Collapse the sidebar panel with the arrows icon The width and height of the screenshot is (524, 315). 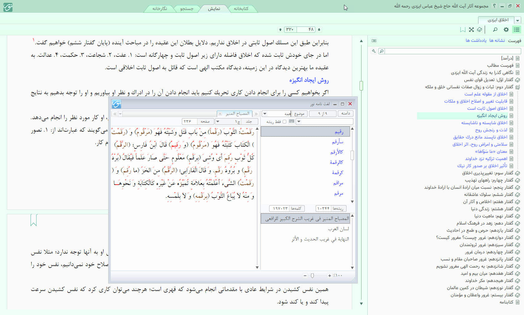374,41
